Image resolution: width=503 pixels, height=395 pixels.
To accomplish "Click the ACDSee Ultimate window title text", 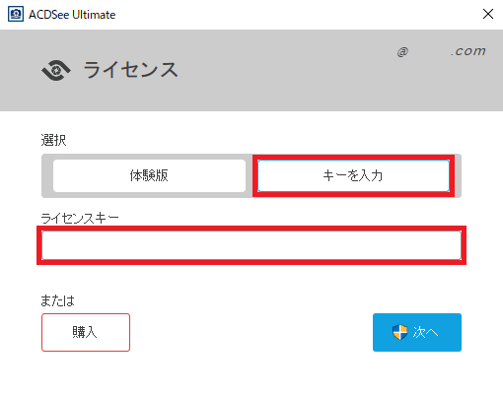I will coord(72,15).
